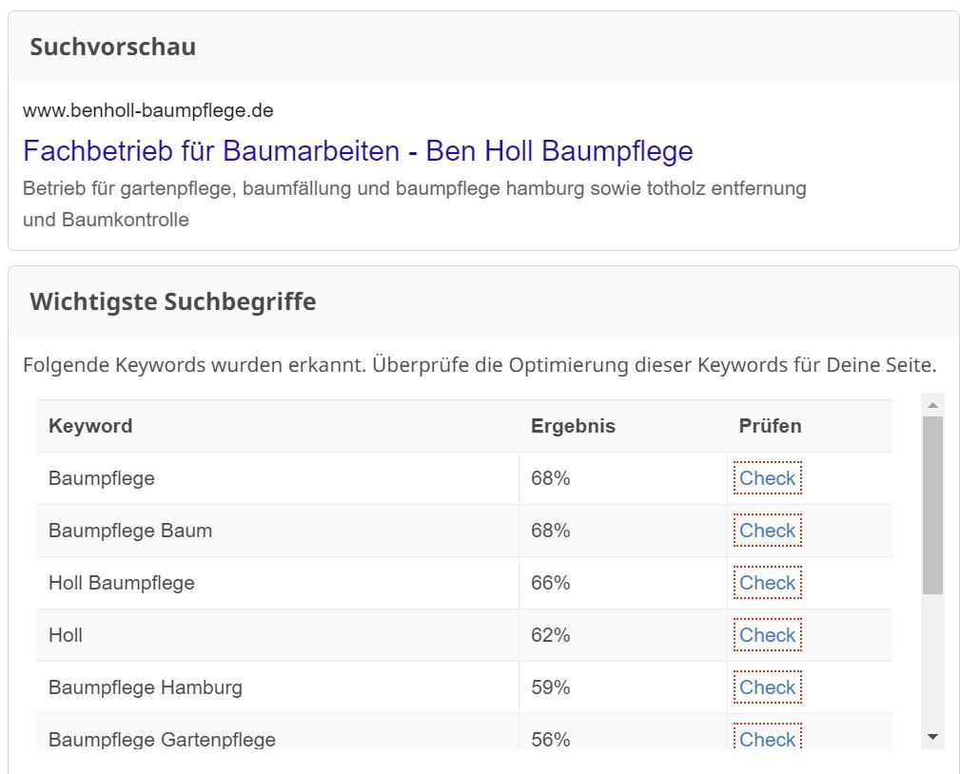Click Check link for Baumpflege Hamburg
This screenshot has width=960, height=774.
click(x=767, y=687)
